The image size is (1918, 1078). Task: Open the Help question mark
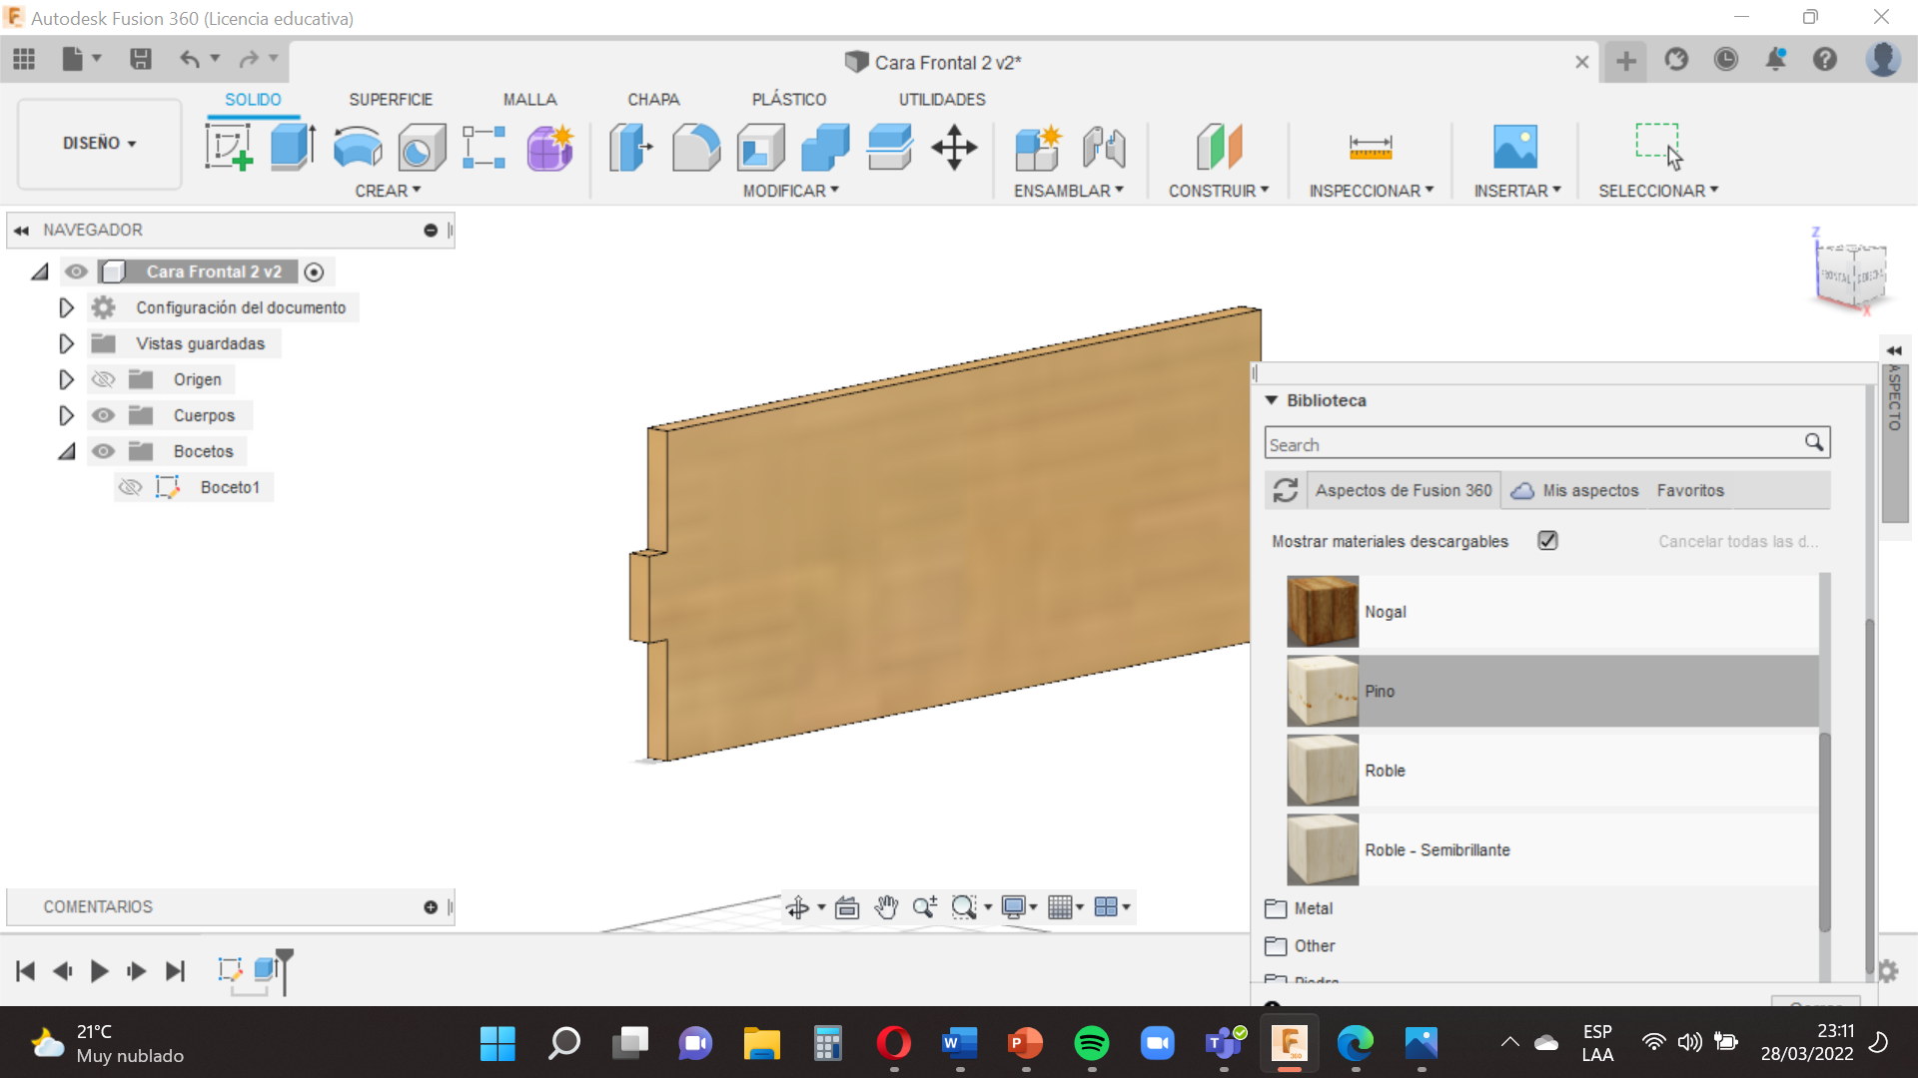1825,60
